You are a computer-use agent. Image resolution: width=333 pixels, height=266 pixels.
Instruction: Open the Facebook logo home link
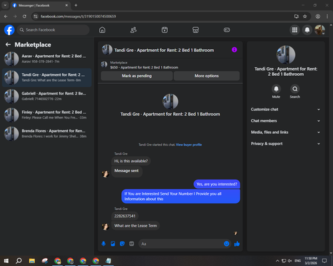9,30
